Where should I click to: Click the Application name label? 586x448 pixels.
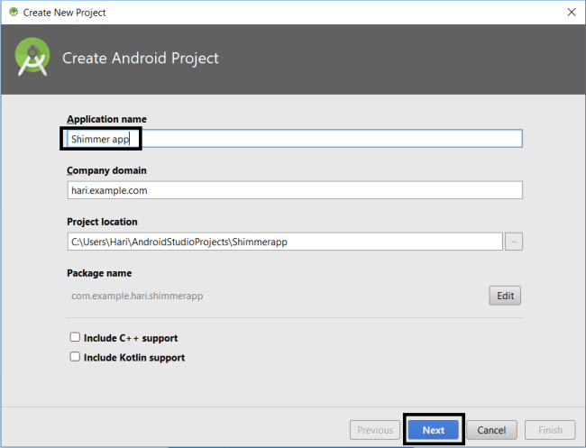(x=106, y=119)
